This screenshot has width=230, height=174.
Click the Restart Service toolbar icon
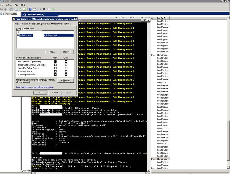click(53, 9)
